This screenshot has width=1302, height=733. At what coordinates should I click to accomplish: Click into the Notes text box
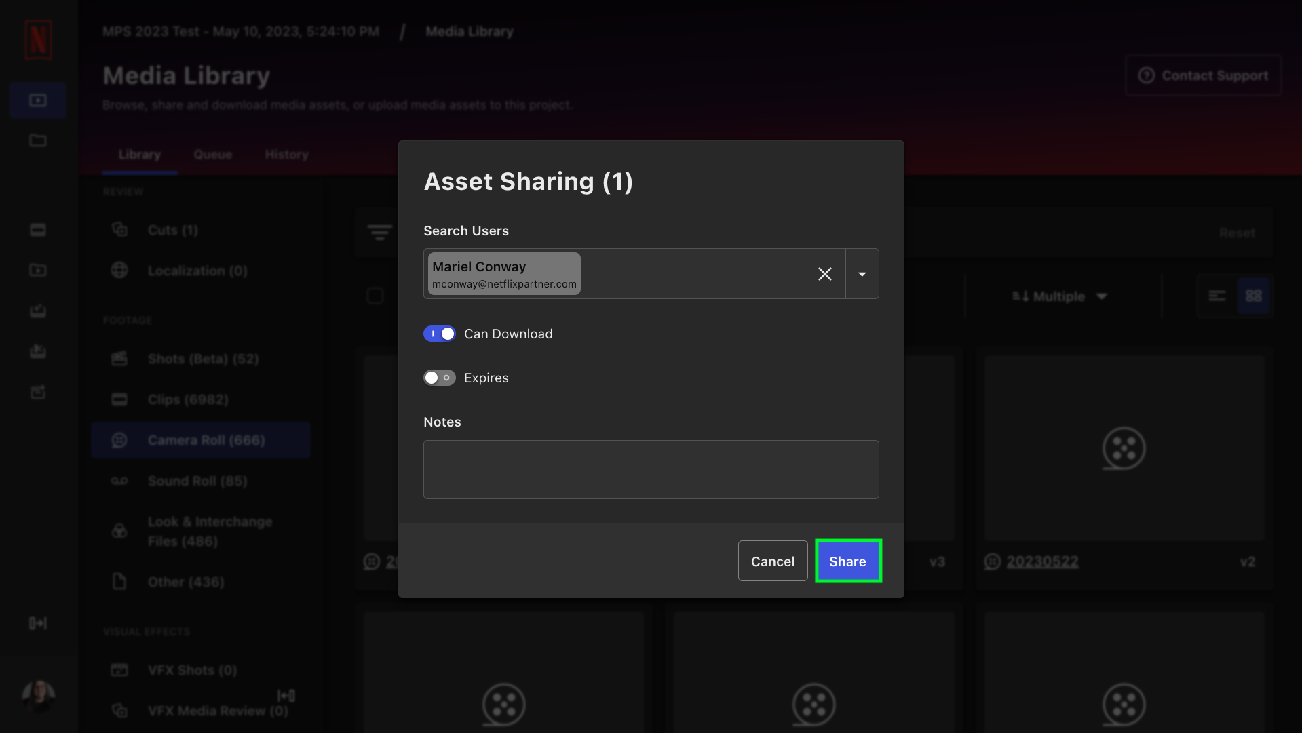point(651,469)
